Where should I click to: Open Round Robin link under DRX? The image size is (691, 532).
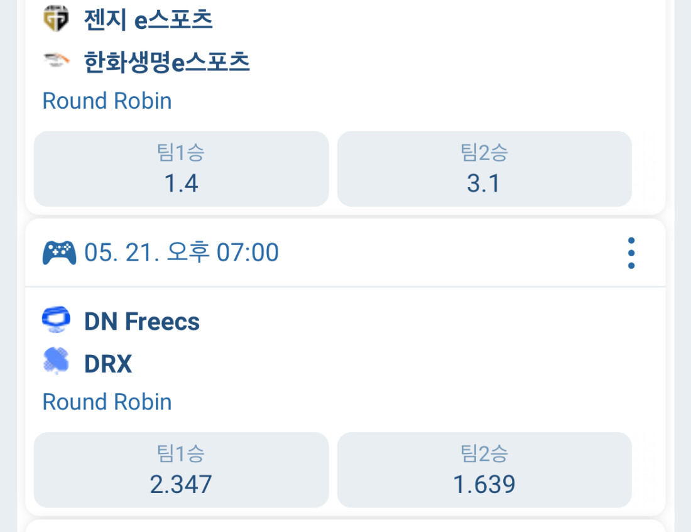[x=107, y=402]
